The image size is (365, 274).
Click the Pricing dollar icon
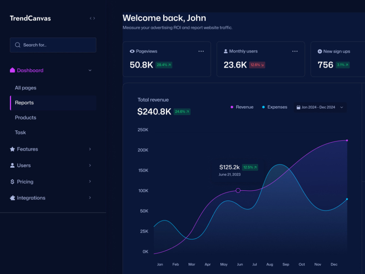tap(12, 182)
